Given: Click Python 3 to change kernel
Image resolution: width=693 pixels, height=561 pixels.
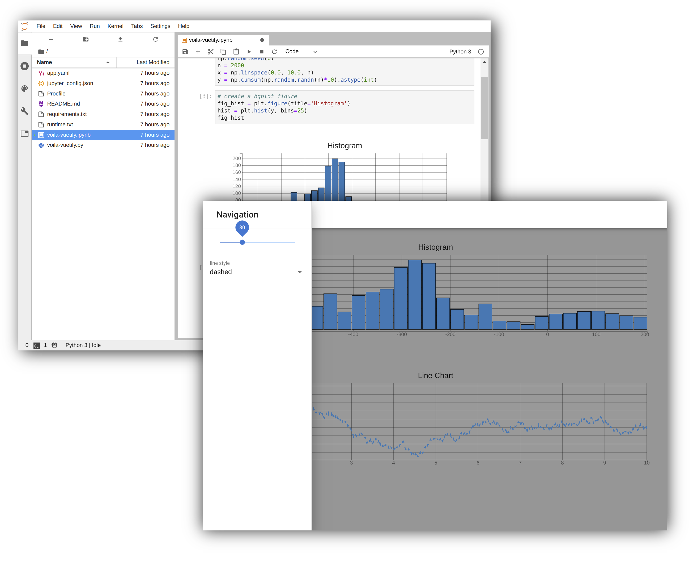Looking at the screenshot, I should tap(460, 51).
